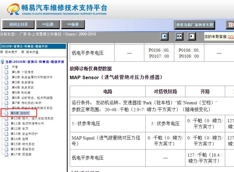Open 第11章 电源和信号分布

(x=27, y=123)
